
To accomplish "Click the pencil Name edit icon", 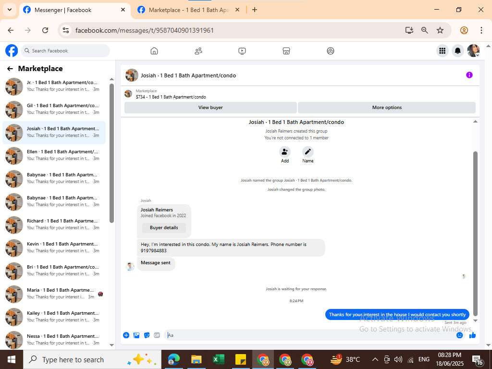I will coord(308,152).
